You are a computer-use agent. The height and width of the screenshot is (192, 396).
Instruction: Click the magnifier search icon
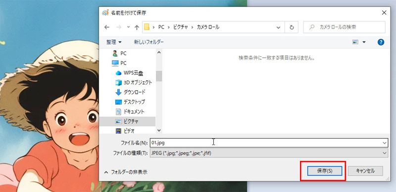(312, 27)
